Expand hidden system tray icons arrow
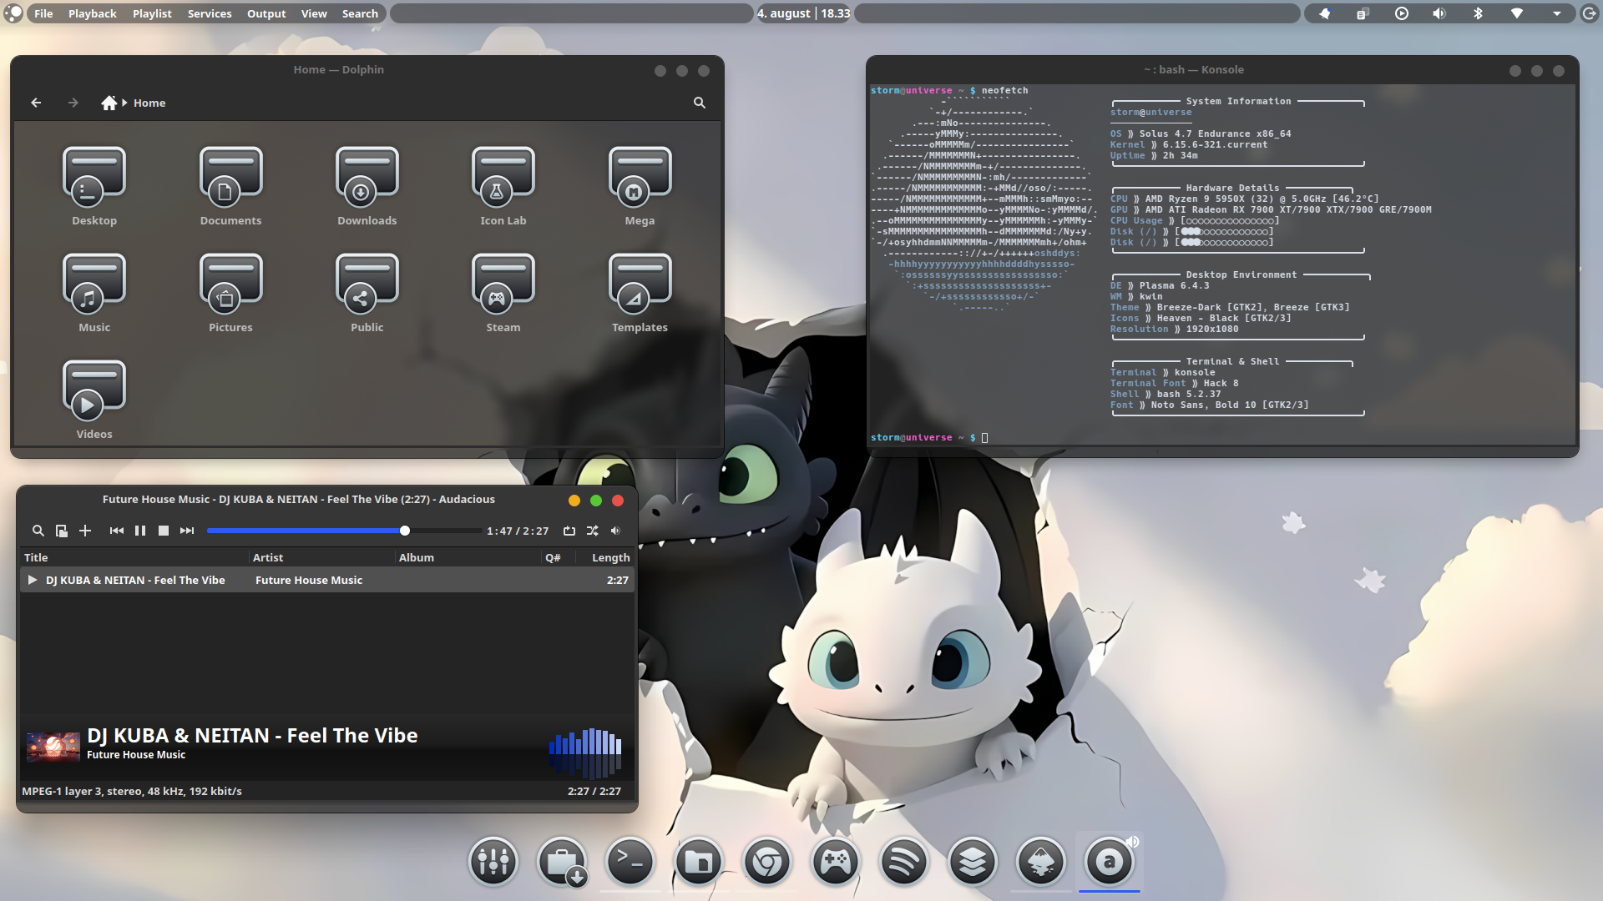Viewport: 1603px width, 901px height. coord(1557,13)
